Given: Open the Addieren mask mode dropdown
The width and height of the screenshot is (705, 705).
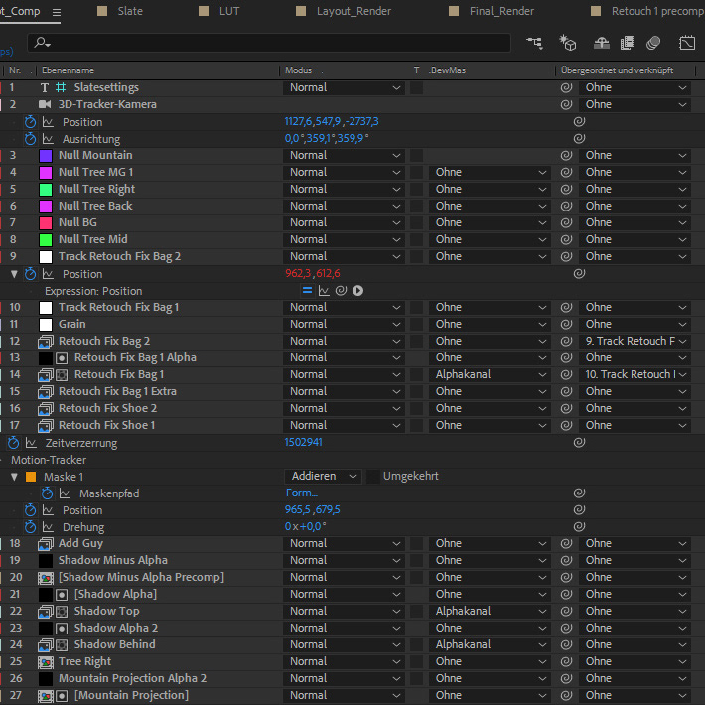Looking at the screenshot, I should pyautogui.click(x=323, y=476).
